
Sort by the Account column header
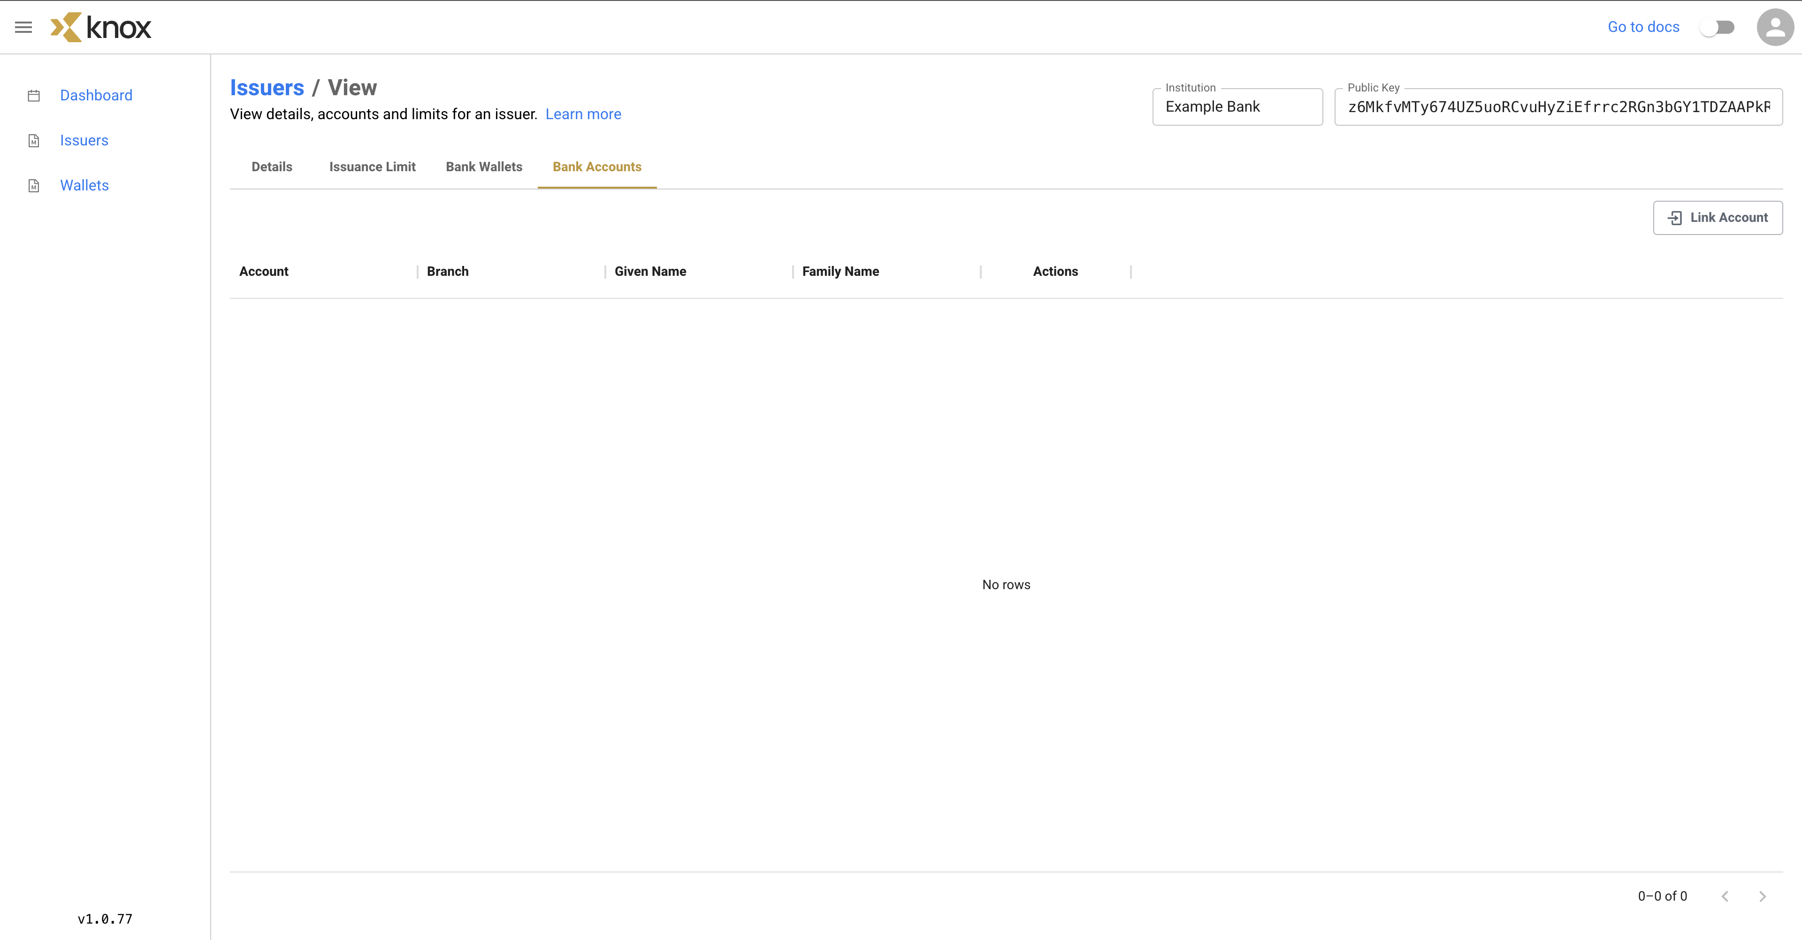[264, 272]
